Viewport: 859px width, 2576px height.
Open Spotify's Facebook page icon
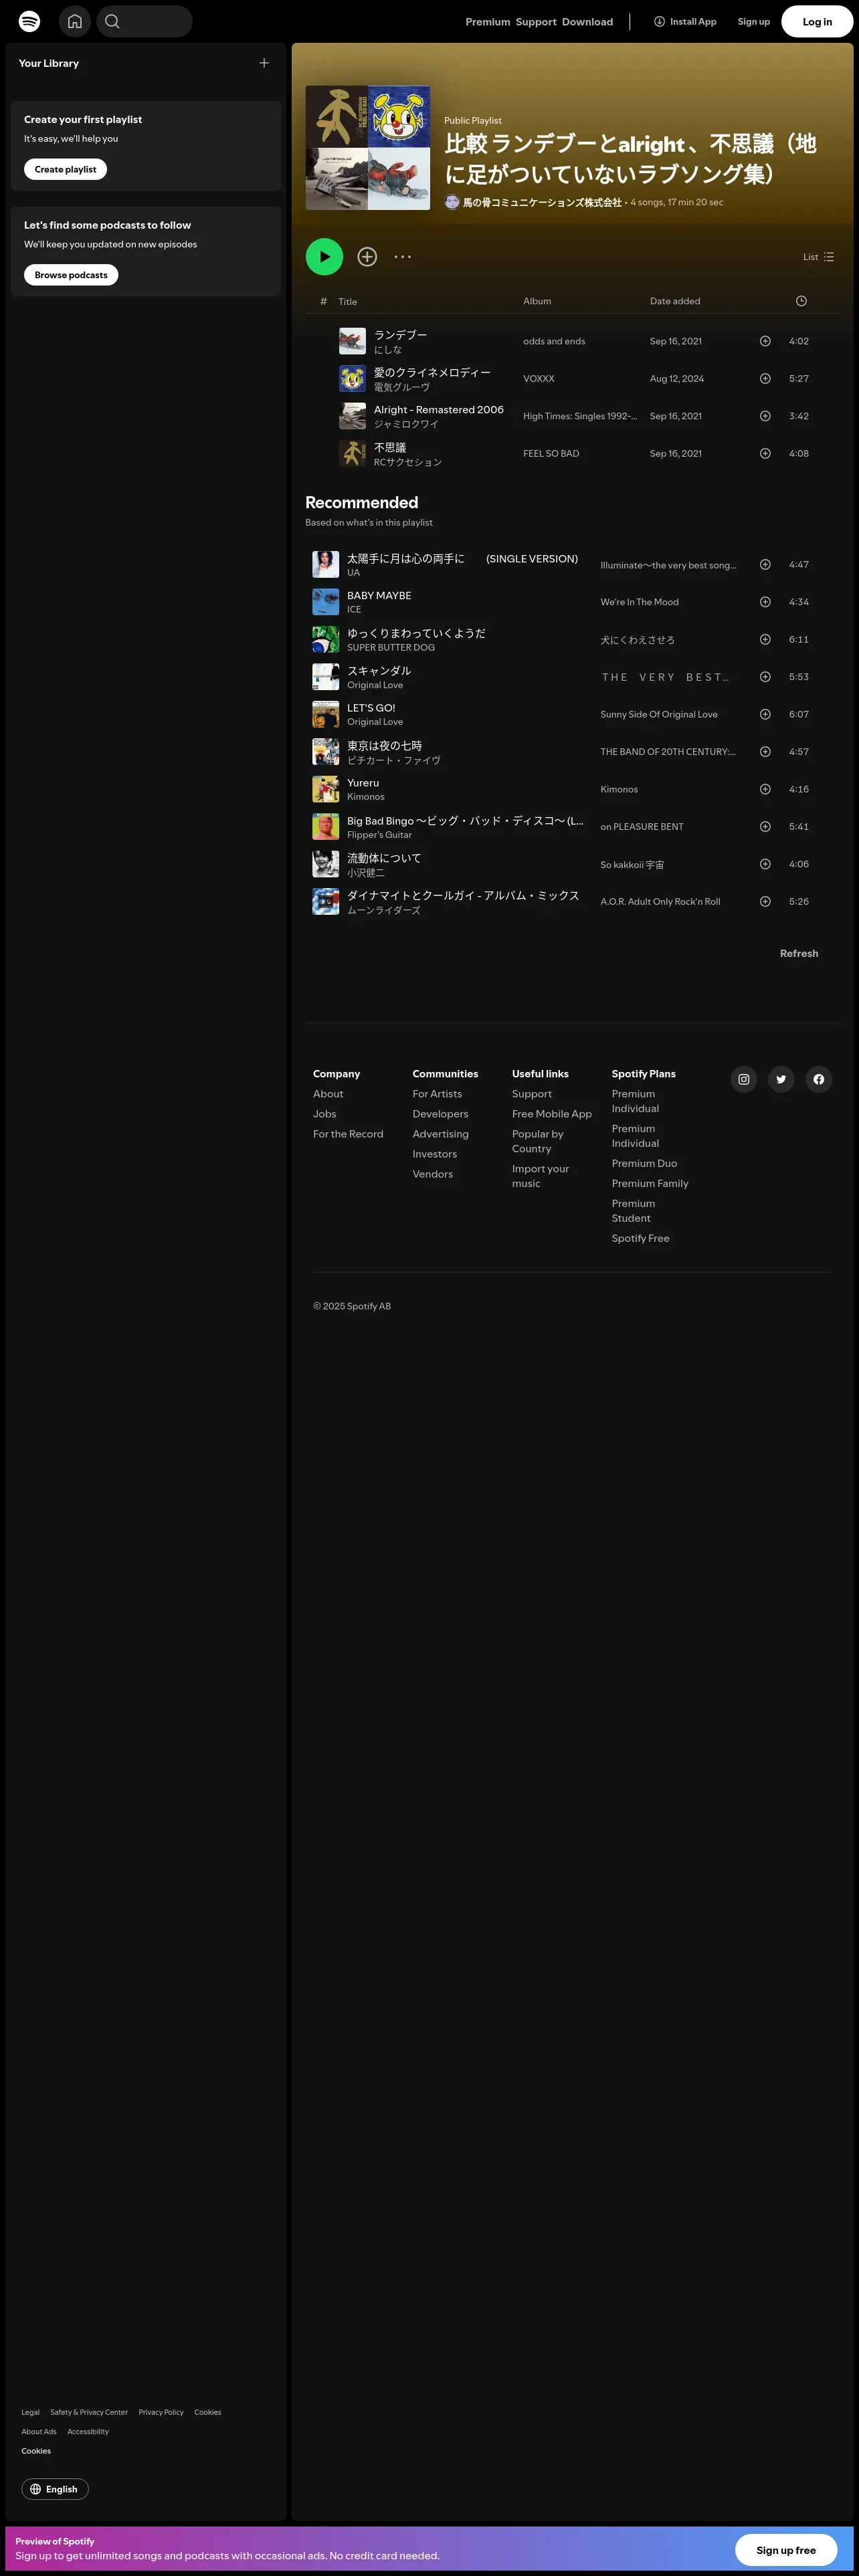click(x=819, y=1079)
